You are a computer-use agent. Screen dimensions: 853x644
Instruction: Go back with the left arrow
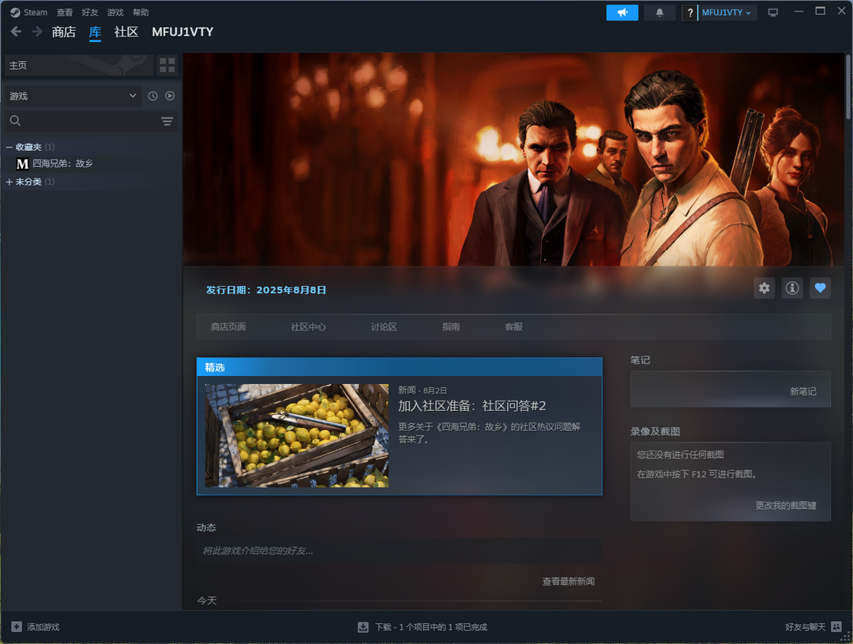tap(17, 32)
